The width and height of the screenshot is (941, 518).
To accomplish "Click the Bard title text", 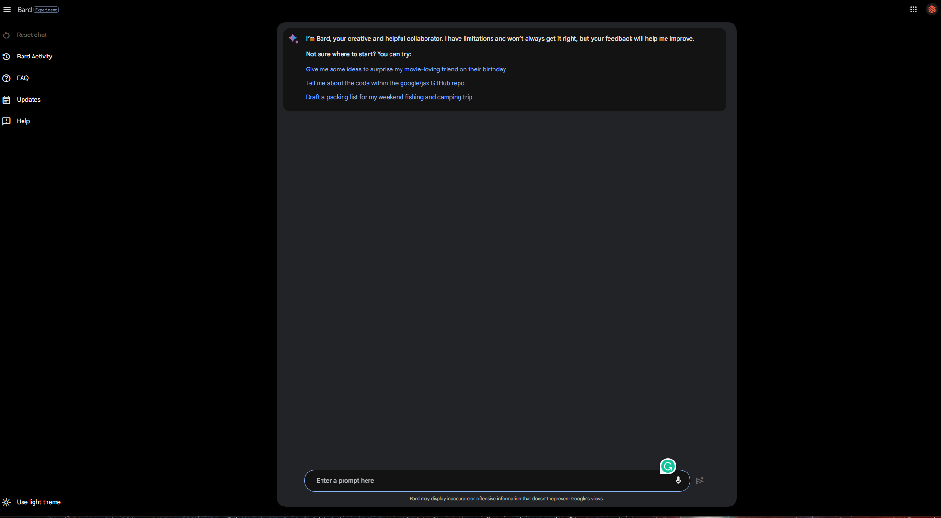I will (x=24, y=10).
